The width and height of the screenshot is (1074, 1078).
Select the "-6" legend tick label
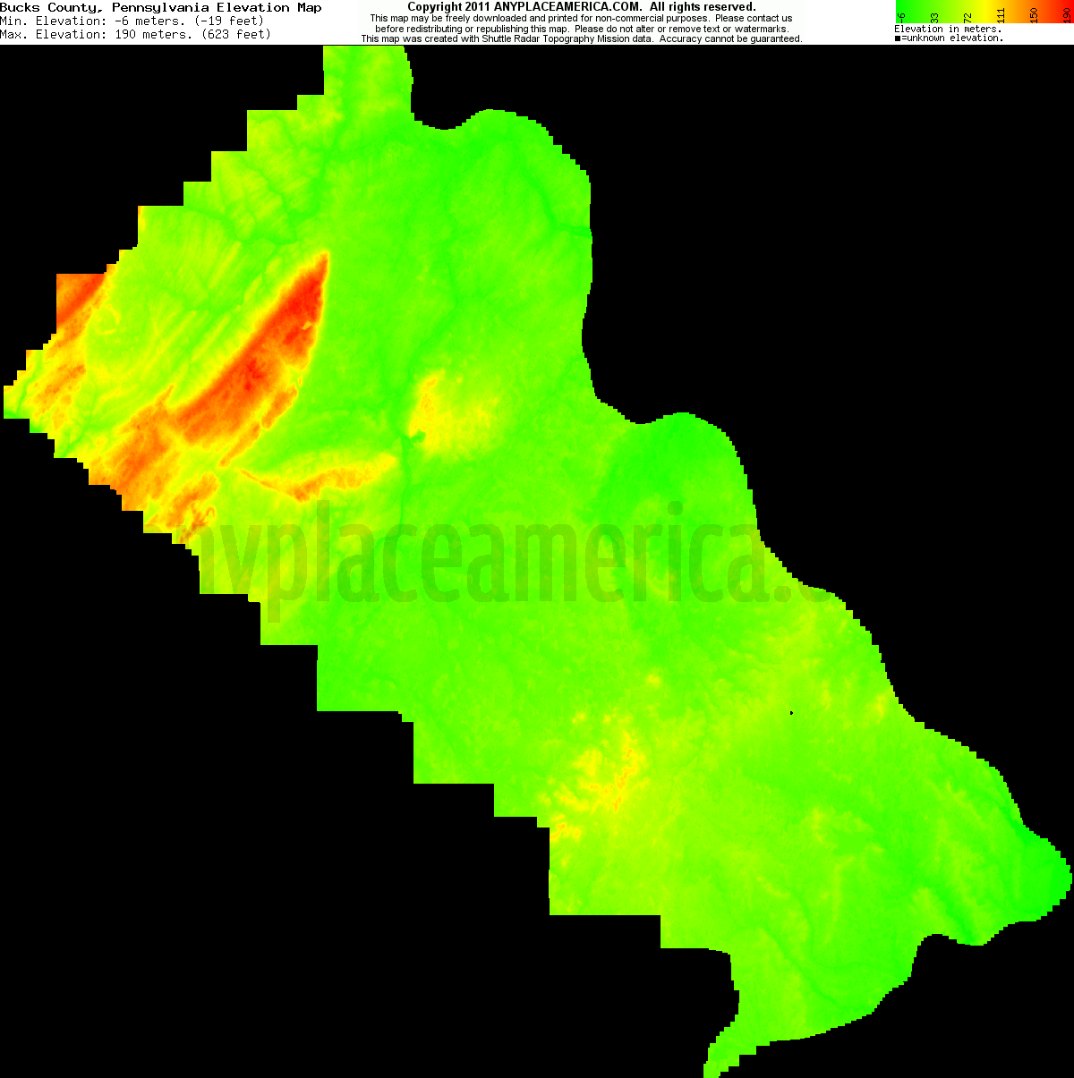tap(900, 16)
